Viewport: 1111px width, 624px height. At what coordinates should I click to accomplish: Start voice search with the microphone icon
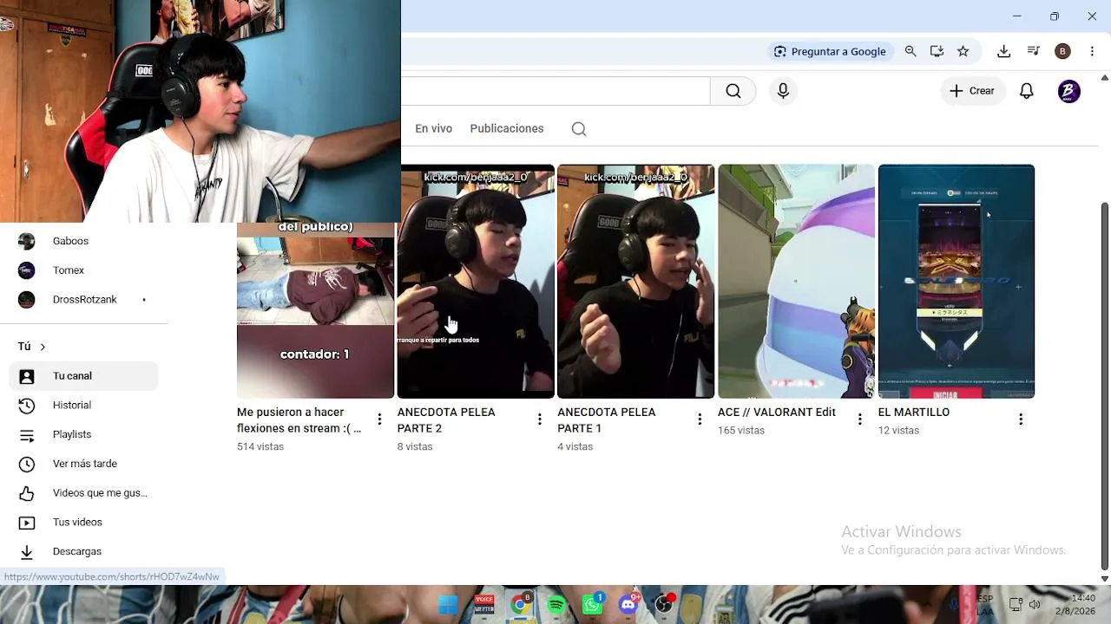[x=783, y=91]
